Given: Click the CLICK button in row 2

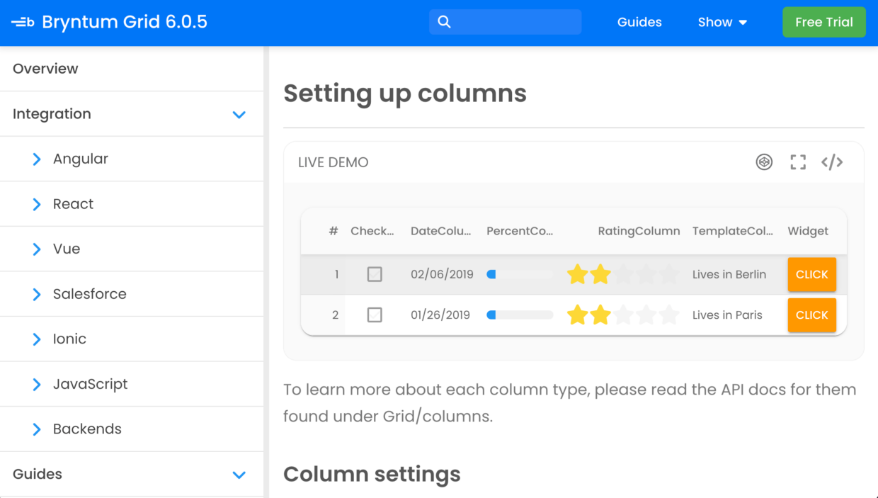Looking at the screenshot, I should [812, 315].
